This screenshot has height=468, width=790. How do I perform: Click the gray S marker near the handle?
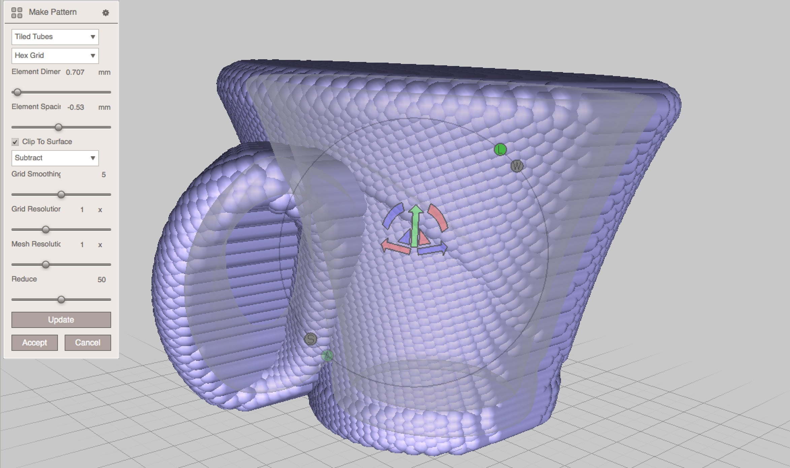[310, 339]
